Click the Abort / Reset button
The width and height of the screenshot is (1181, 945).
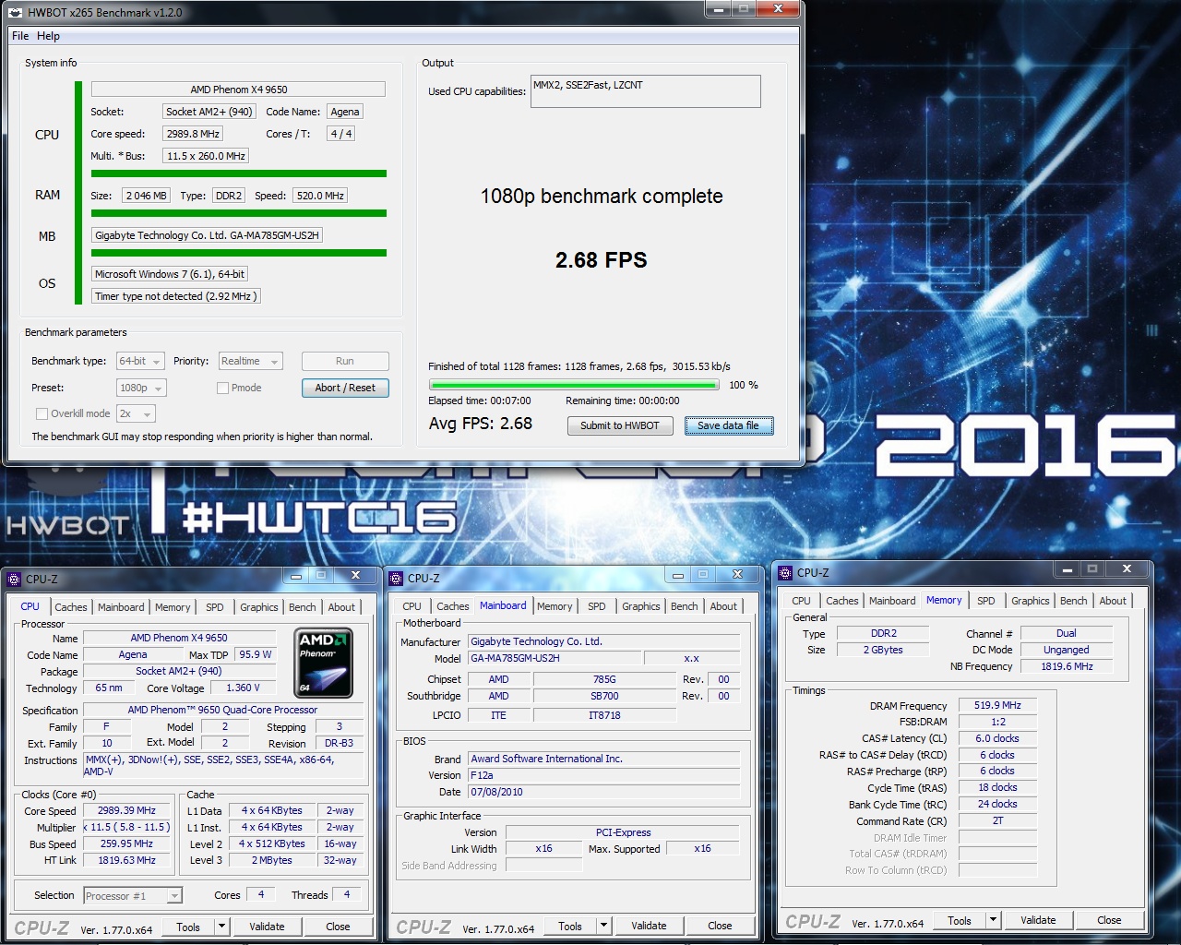click(x=345, y=388)
